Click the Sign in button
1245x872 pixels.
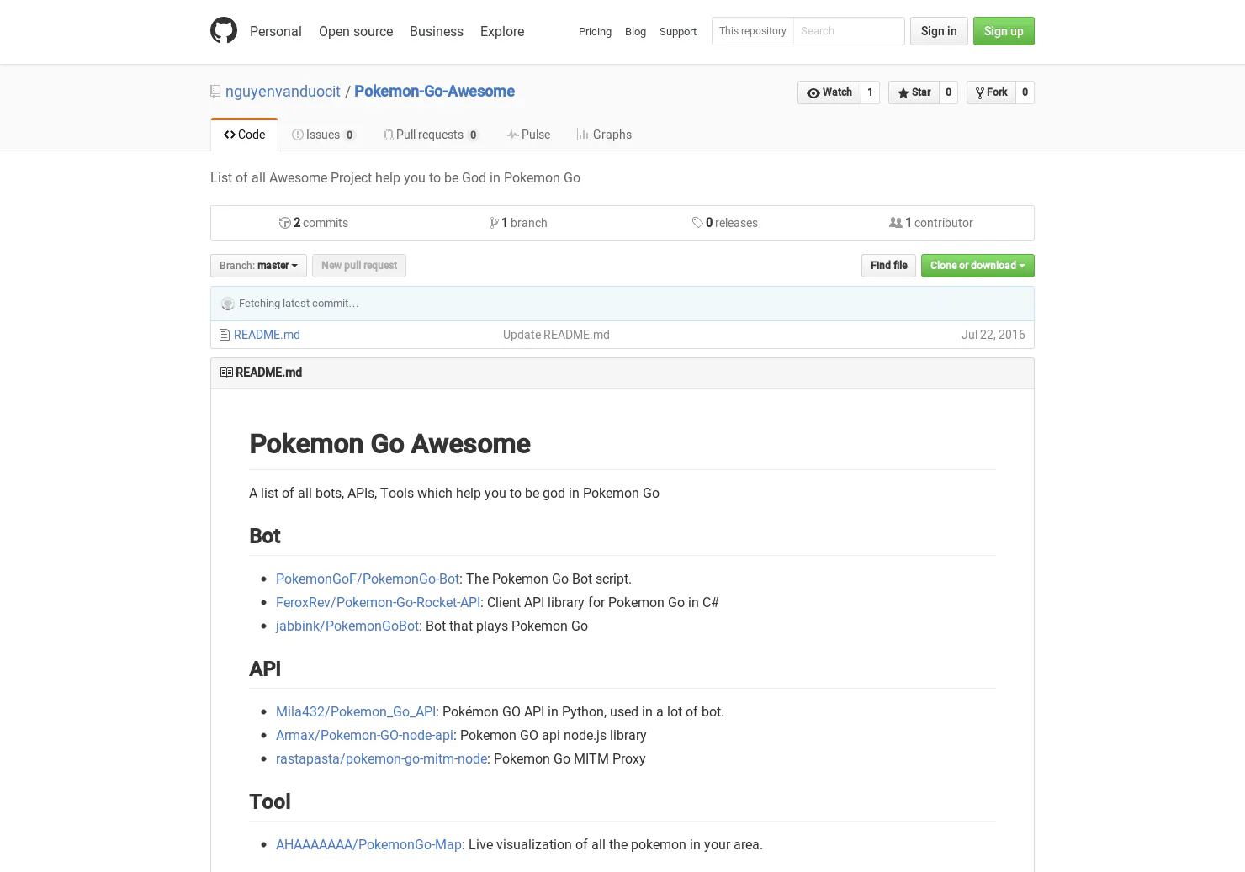(939, 31)
